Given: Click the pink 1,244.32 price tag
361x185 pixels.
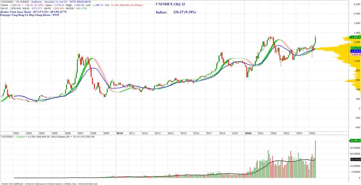Looking at the screenshot, I should coord(355,55).
